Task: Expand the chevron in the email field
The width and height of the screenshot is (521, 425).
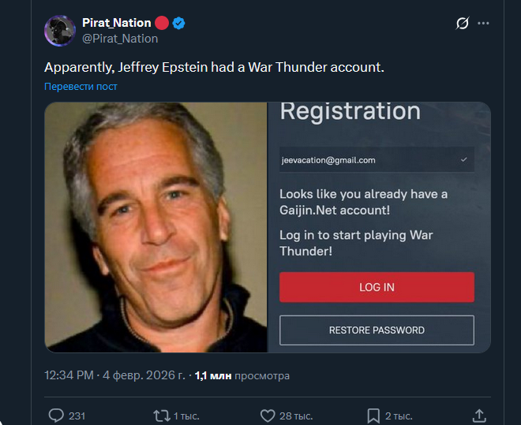Action: 464,159
